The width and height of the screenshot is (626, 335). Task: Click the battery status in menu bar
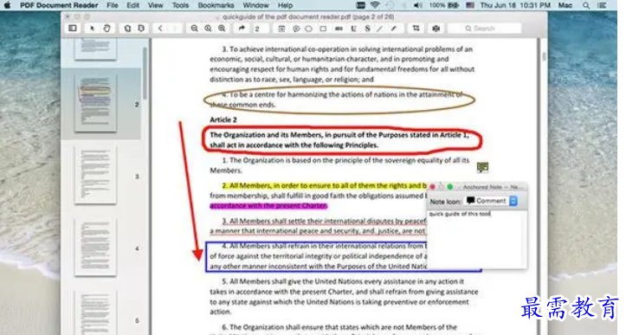point(444,5)
